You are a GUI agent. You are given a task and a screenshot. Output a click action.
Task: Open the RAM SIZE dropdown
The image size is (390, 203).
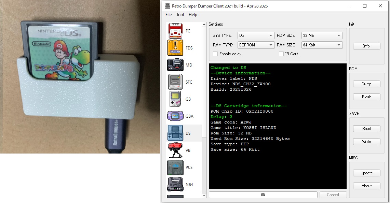coord(322,45)
